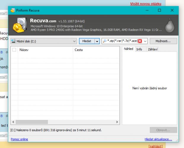The image size is (184, 148).
Task: Click the drive icon for Místní disk (C:)
Action: 13,41
